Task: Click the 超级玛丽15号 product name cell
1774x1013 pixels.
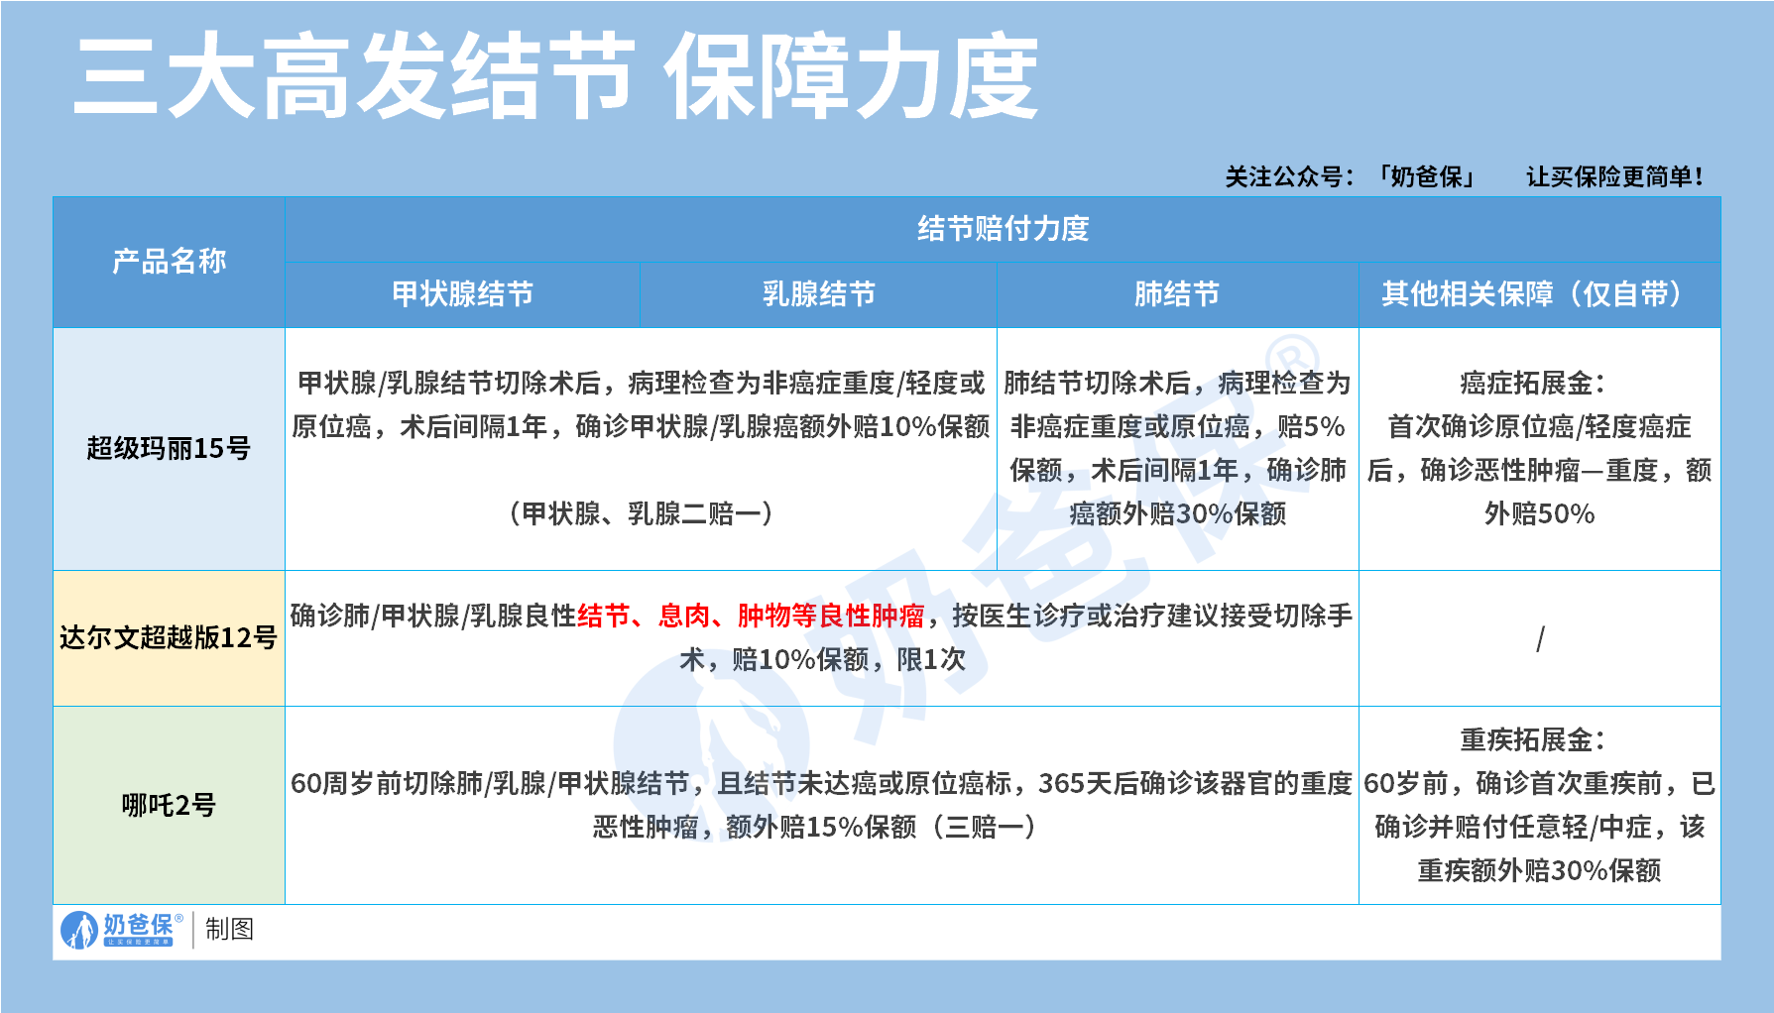Action: (x=169, y=448)
